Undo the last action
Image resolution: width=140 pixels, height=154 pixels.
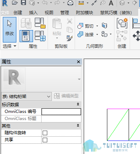45,3
